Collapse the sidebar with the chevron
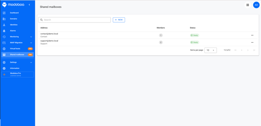261x126 pixels. [x=29, y=5]
